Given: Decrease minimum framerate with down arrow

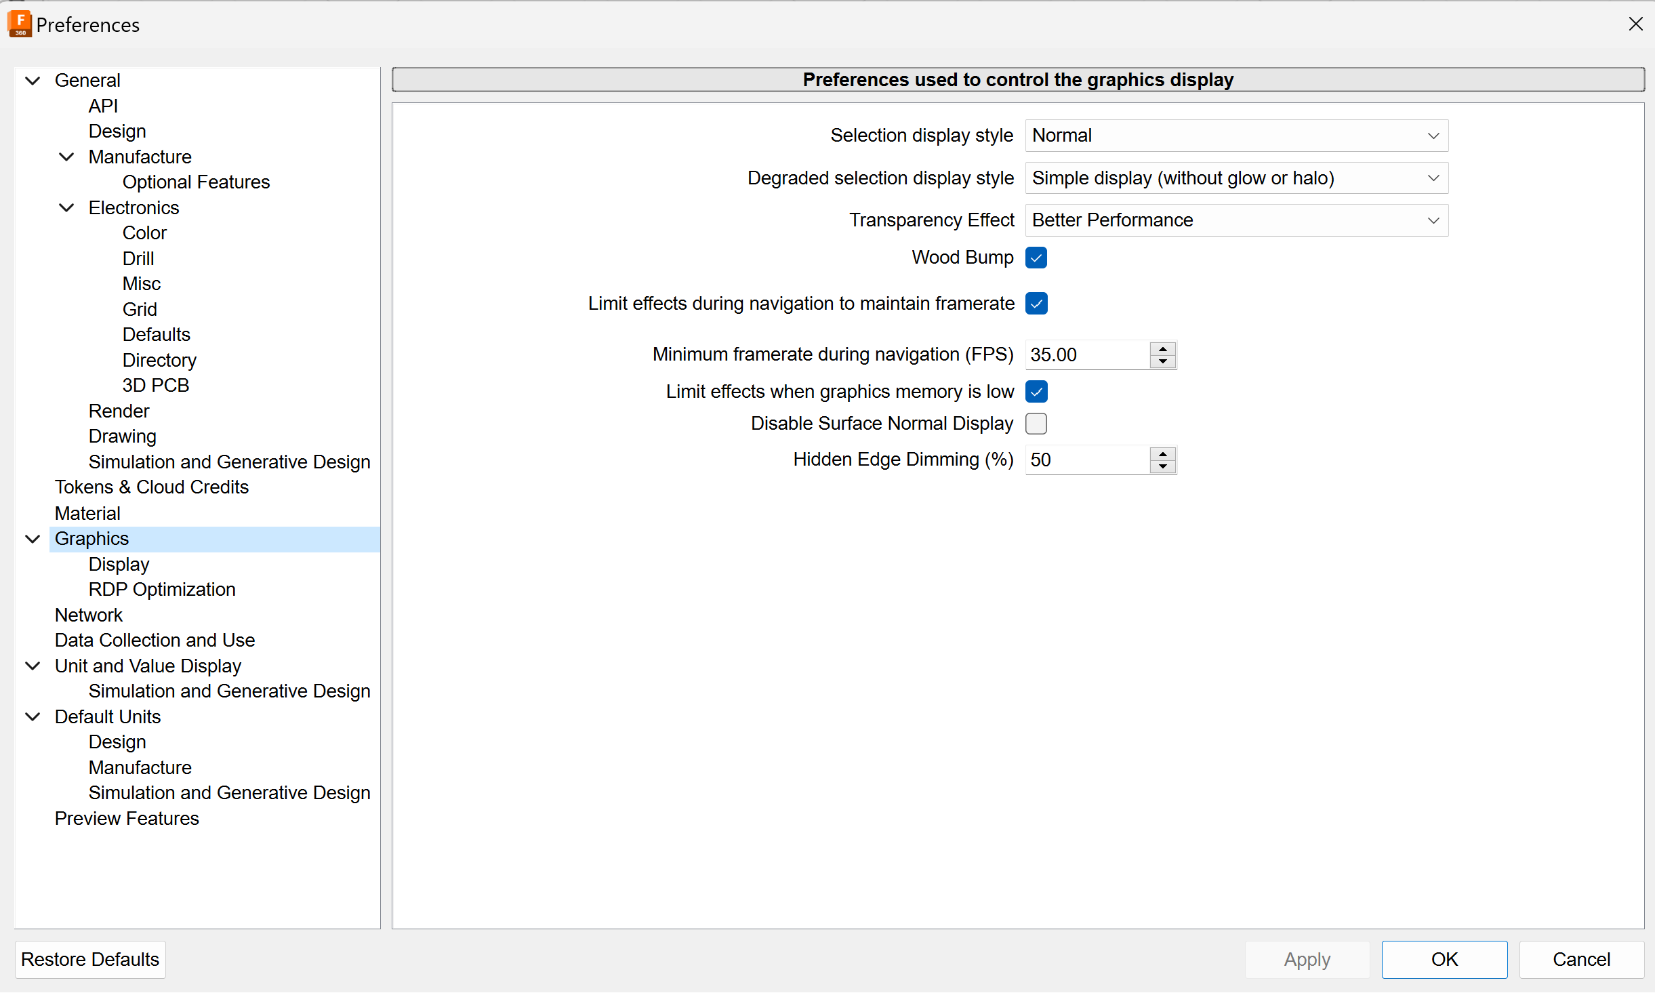Looking at the screenshot, I should (1162, 362).
